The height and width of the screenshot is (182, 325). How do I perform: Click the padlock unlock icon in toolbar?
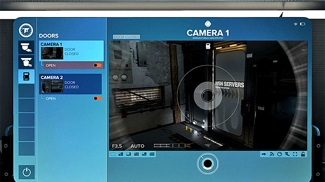[x=304, y=154]
